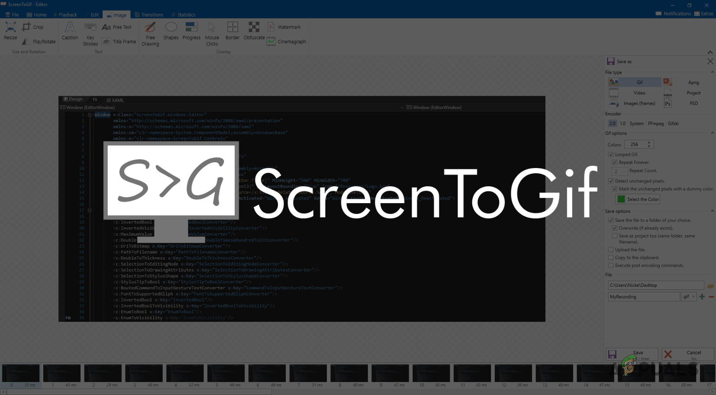
Task: Open the file extension dropdown showing .gif
Action: (688, 296)
